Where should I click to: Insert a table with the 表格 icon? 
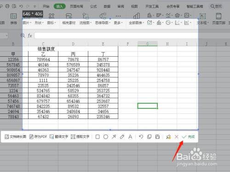point(13,18)
